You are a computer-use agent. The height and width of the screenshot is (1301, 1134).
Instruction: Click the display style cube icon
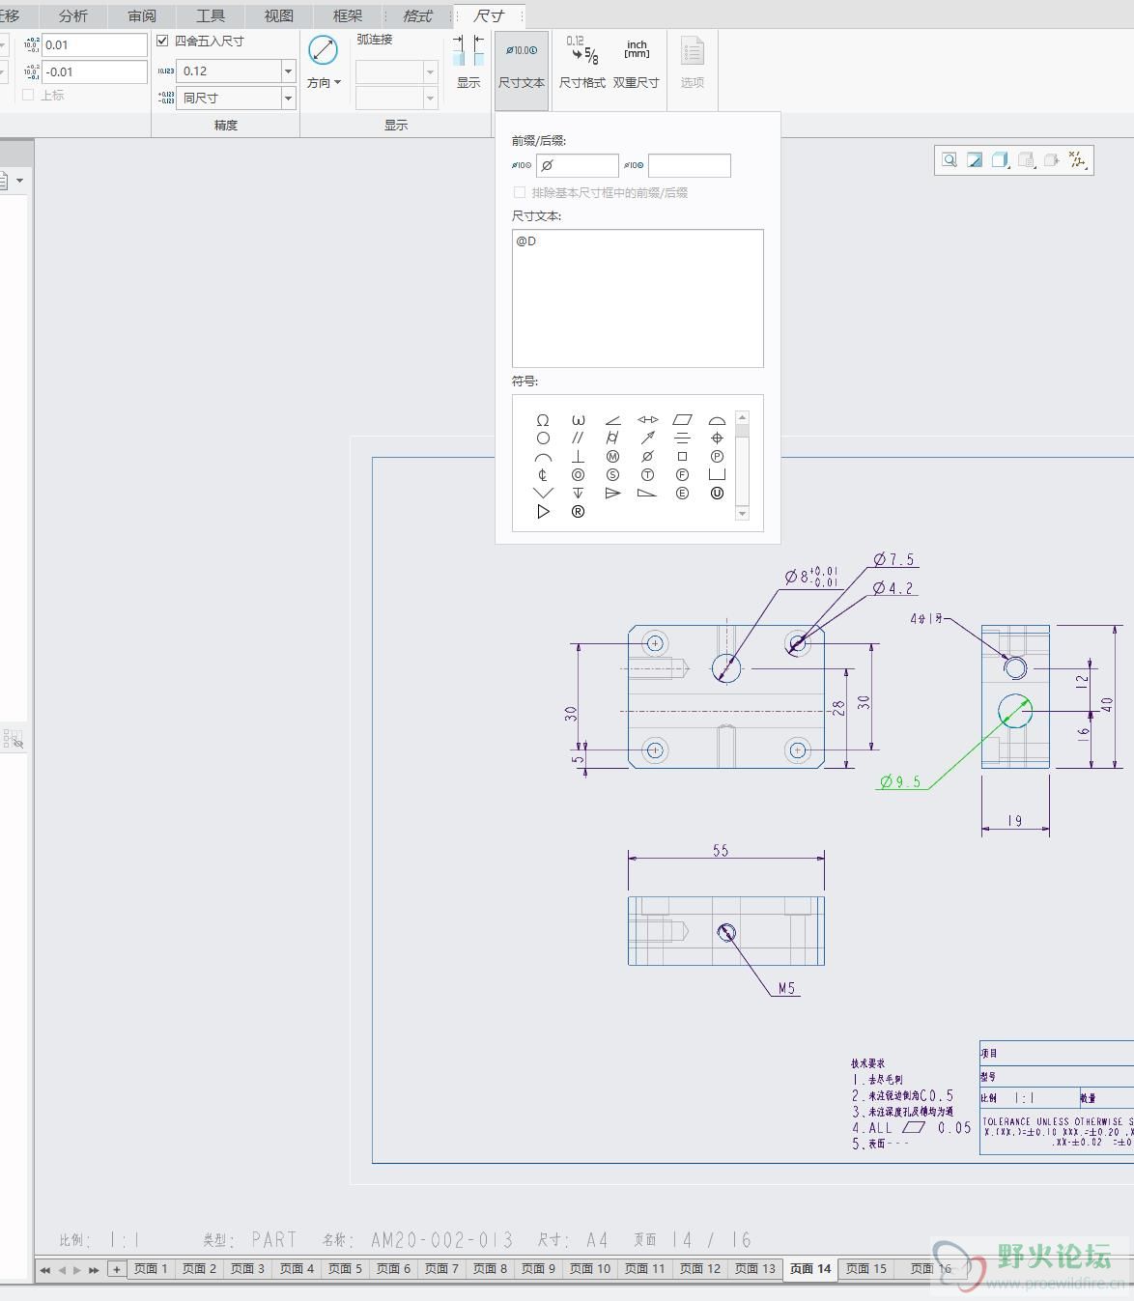point(1001,160)
